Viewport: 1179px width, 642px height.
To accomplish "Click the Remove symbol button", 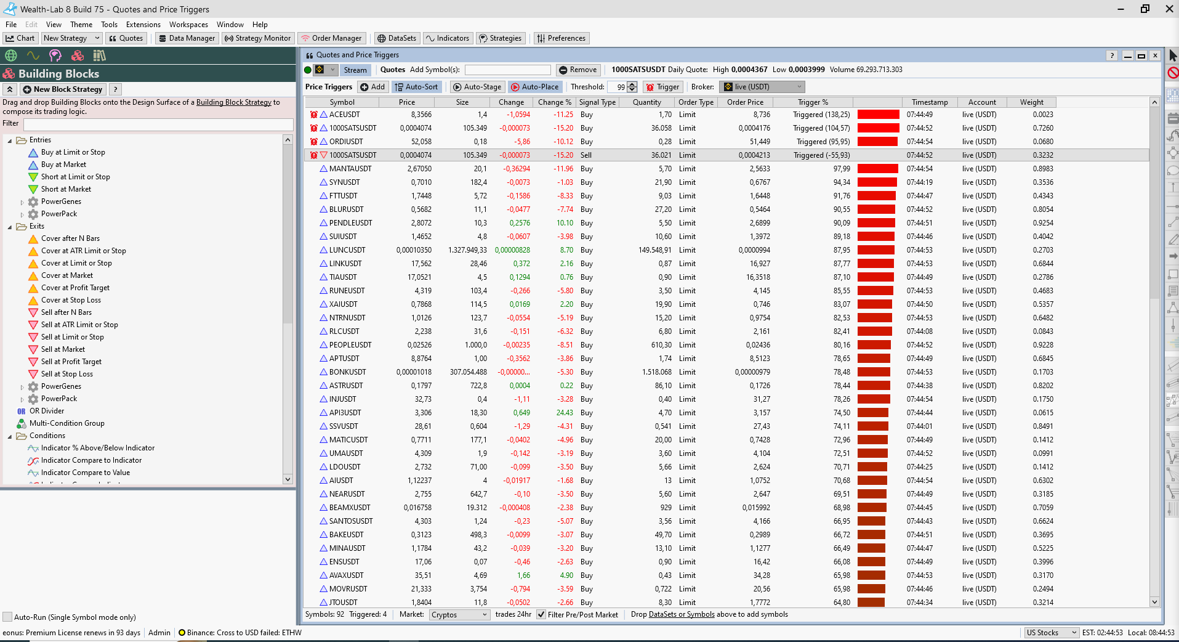I will (577, 70).
